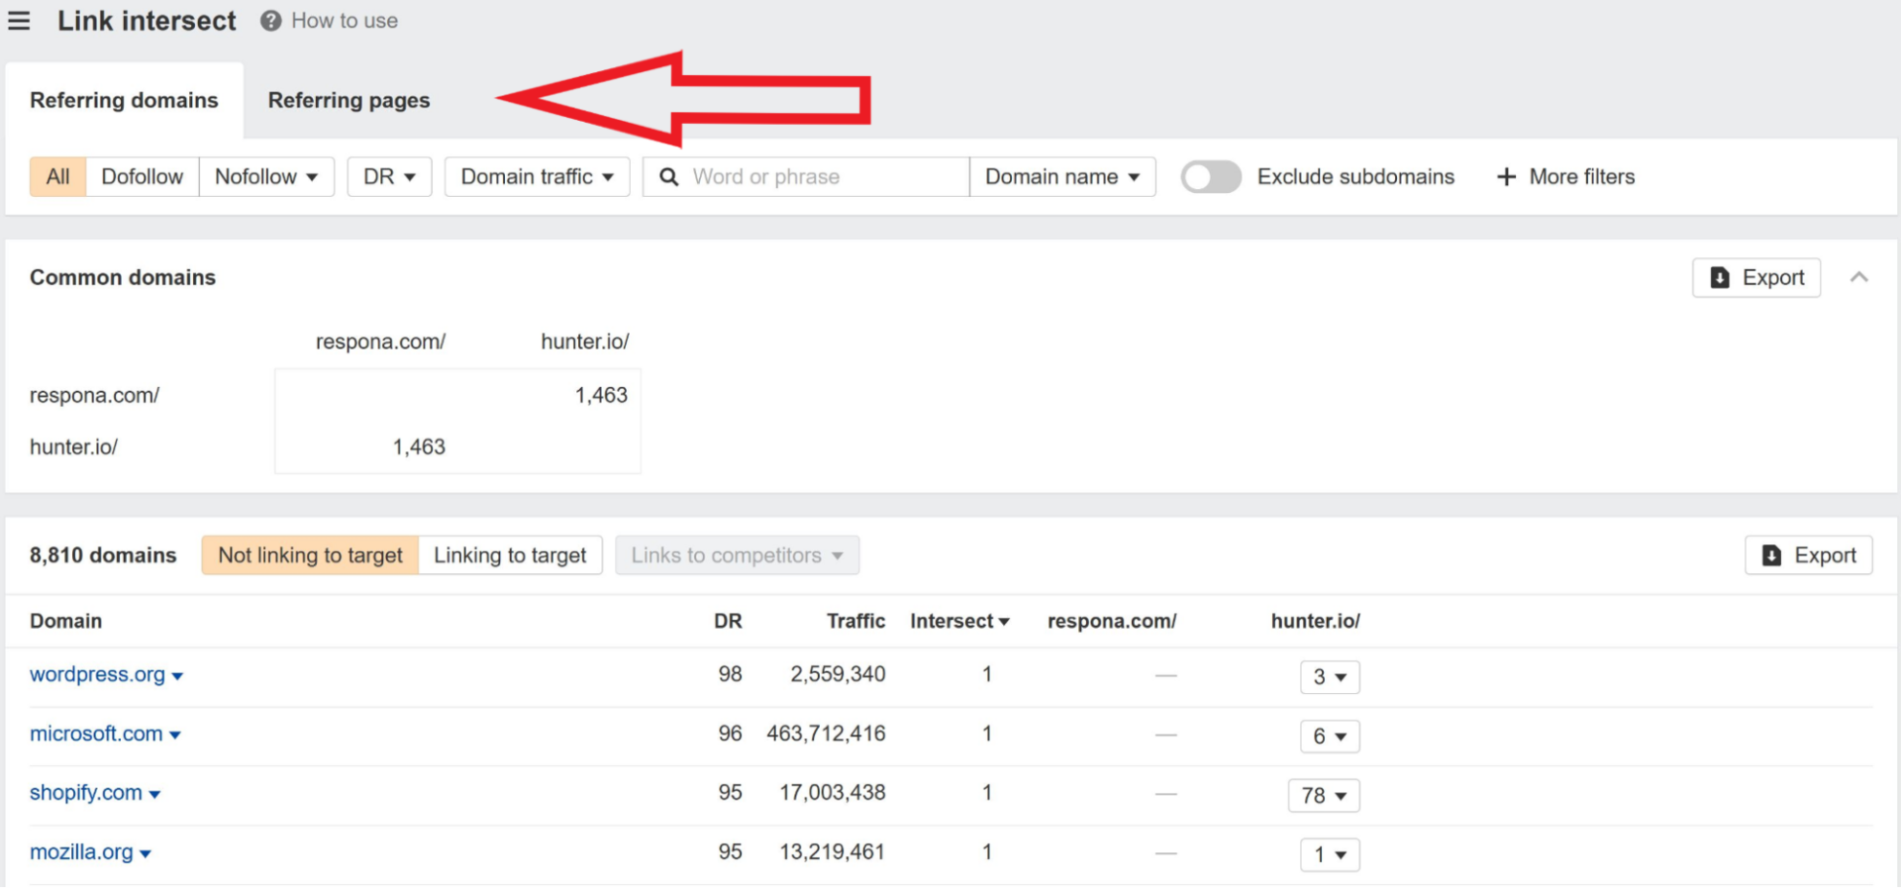1901x888 pixels.
Task: Collapse the Common domains panel chevron
Action: [1858, 277]
